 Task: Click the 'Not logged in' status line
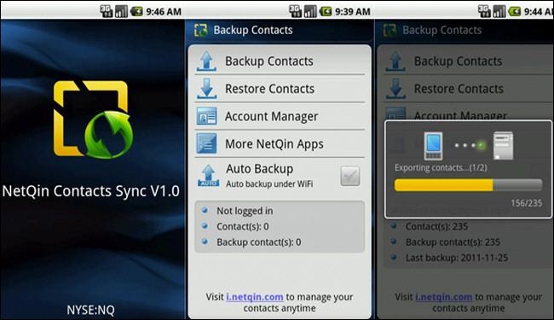[x=245, y=211]
